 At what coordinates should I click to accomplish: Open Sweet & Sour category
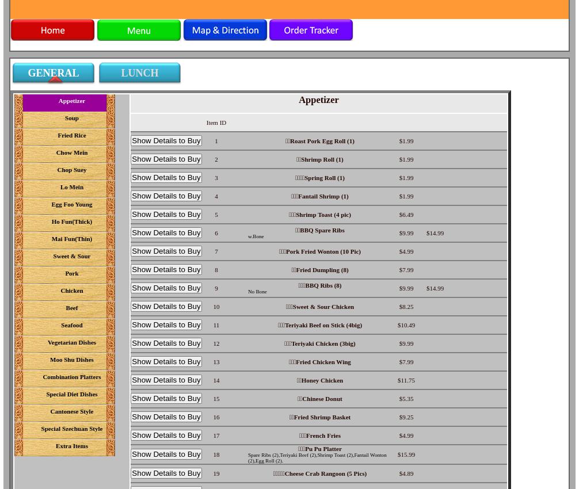[x=72, y=257]
